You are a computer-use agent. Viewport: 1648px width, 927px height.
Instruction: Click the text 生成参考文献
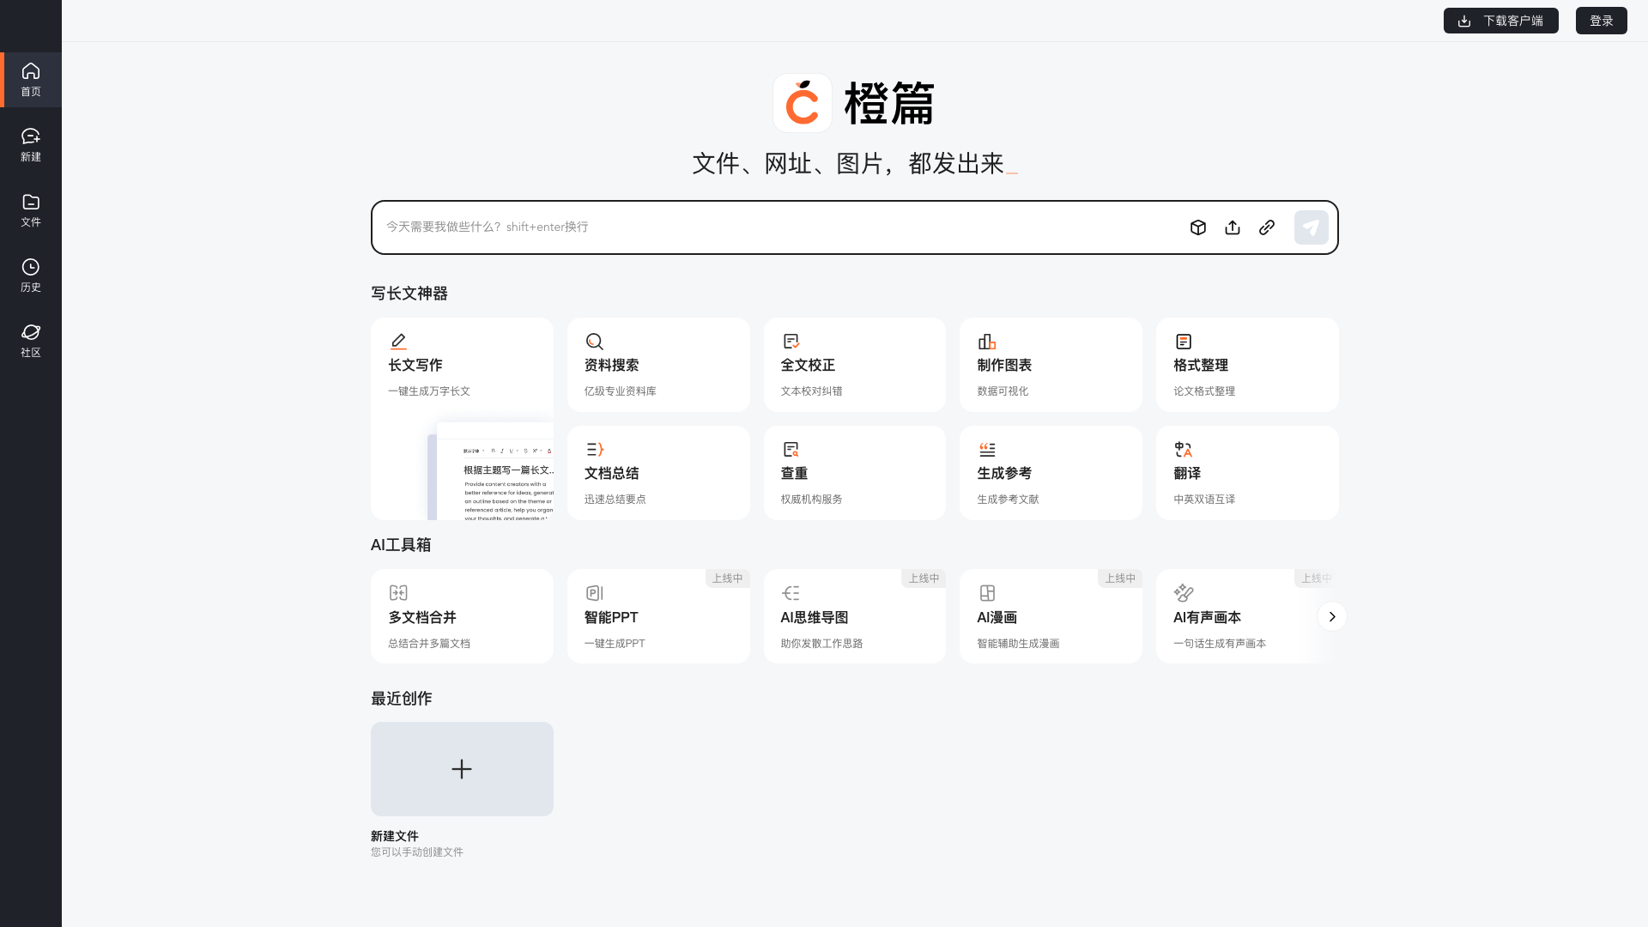click(1008, 500)
